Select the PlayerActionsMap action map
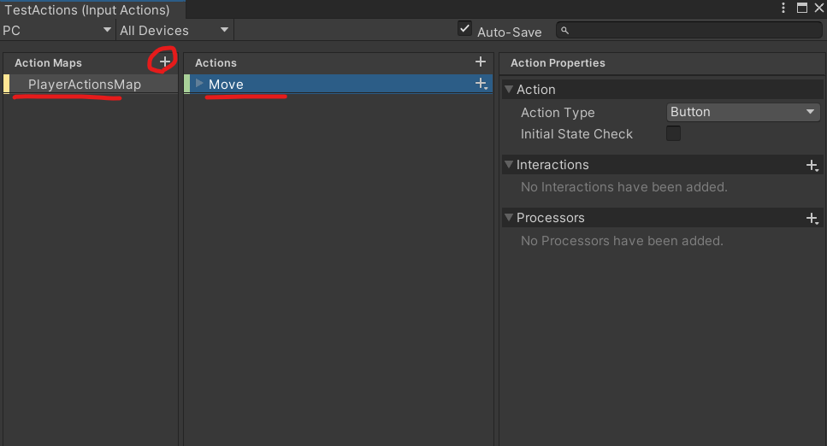 [91, 85]
